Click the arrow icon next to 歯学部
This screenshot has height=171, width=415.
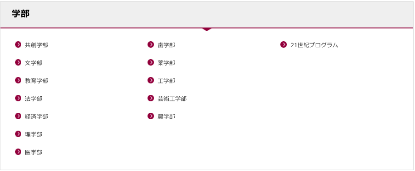tap(151, 44)
